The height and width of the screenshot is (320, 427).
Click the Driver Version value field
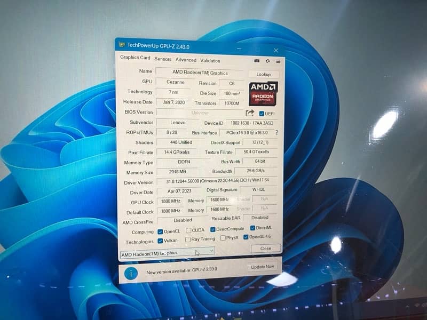click(217, 180)
